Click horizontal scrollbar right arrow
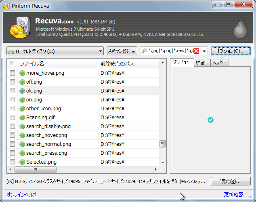256x202 pixels. click(155, 170)
